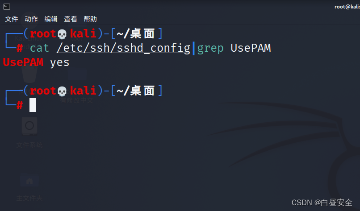Click the terminal app icon in title bar
This screenshot has height=211, width=360.
tap(7, 7)
